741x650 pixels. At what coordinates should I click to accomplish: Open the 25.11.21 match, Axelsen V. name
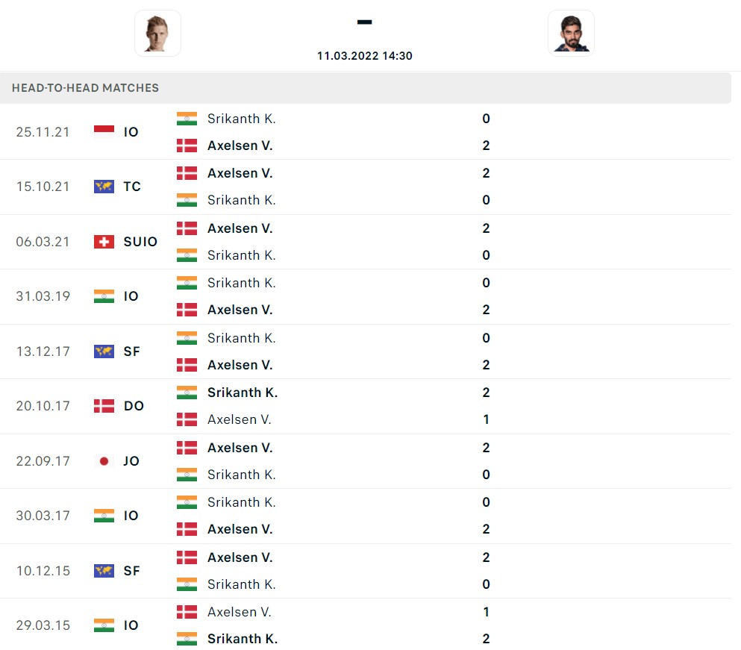[x=240, y=146]
